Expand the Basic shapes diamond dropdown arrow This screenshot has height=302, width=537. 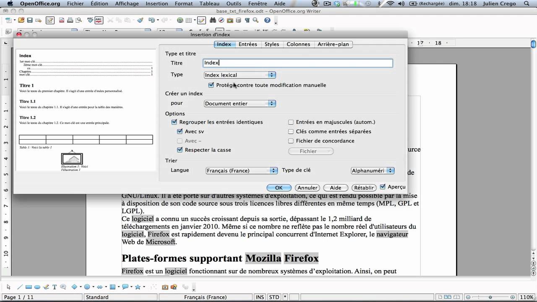pyautogui.click(x=81, y=287)
